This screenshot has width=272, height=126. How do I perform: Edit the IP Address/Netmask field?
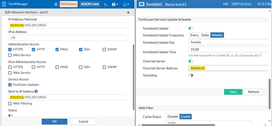pos(67,25)
